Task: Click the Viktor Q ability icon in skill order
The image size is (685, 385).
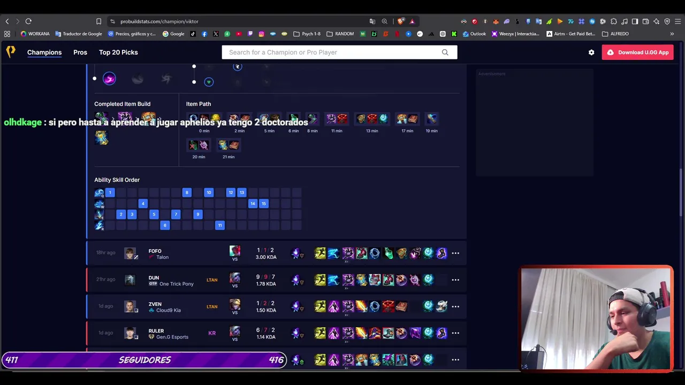Action: (x=99, y=192)
